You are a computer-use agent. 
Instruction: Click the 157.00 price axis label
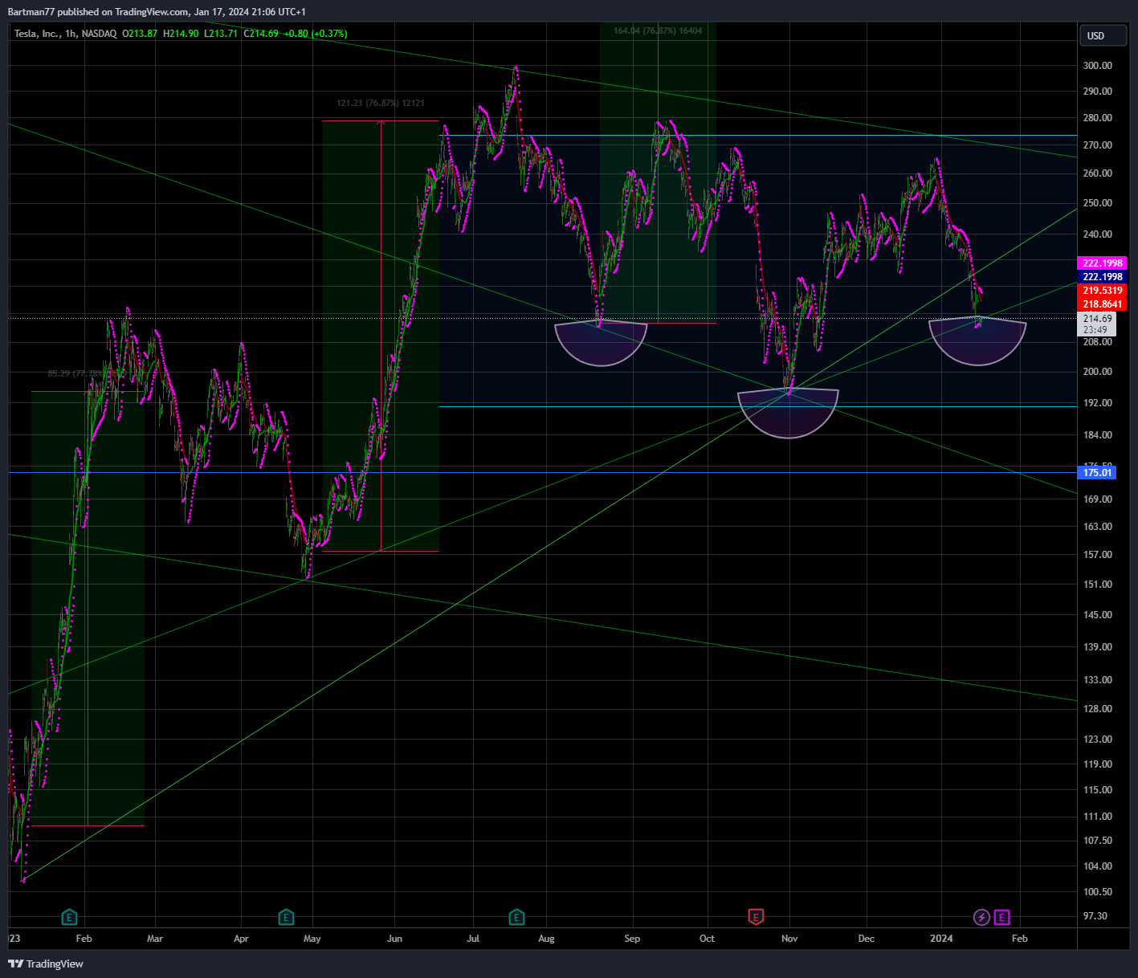coord(1098,555)
